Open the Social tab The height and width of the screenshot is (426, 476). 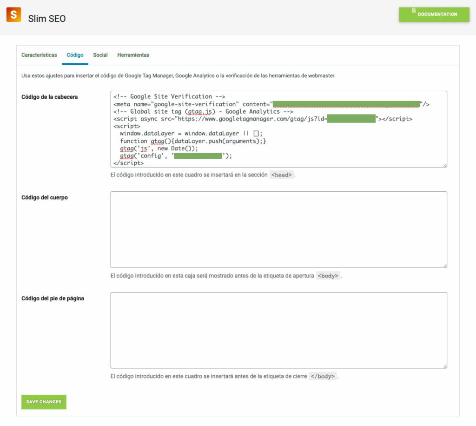100,55
